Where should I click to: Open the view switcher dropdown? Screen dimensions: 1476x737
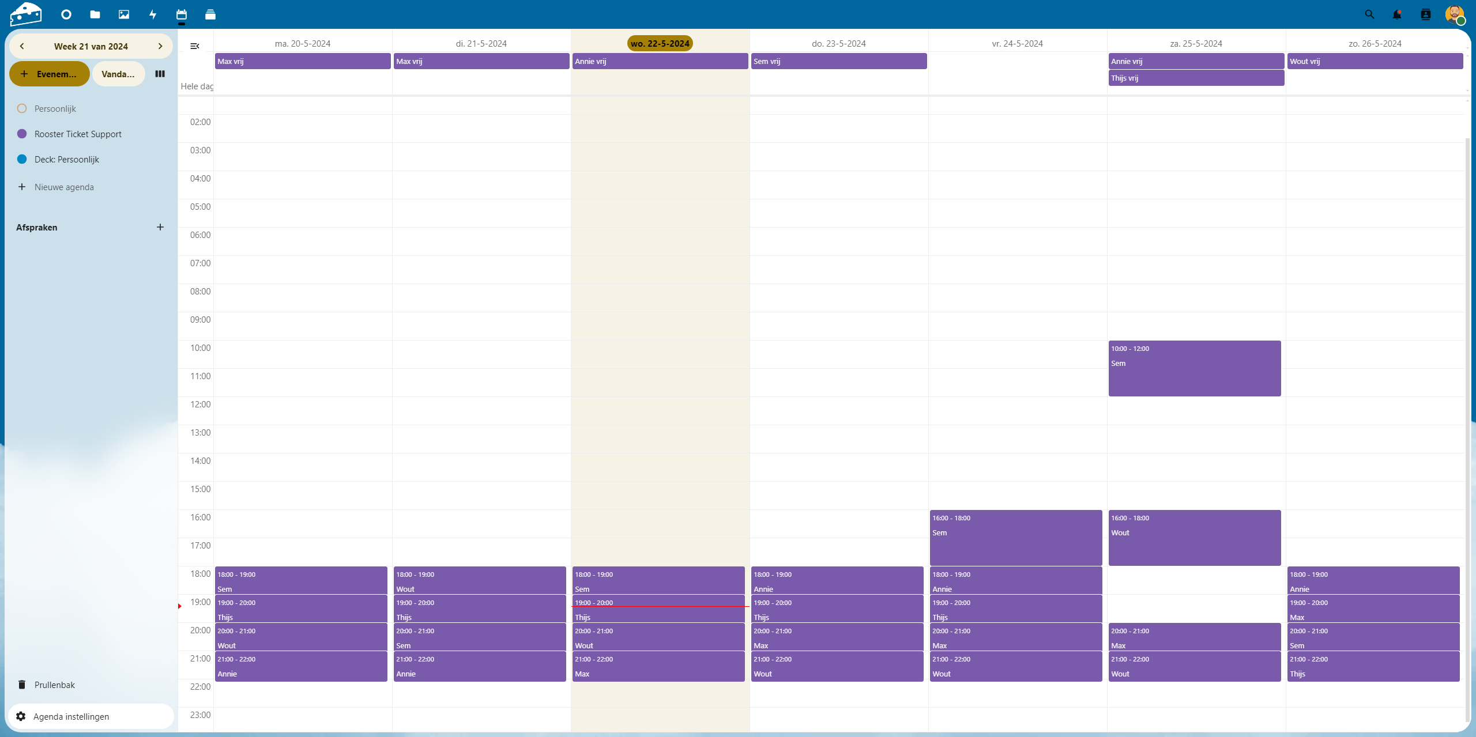coord(160,74)
